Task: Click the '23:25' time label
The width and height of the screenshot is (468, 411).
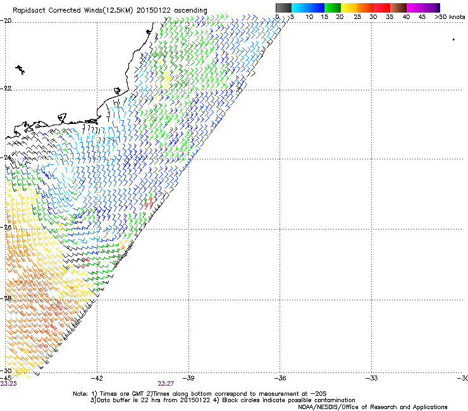Action: [x=8, y=384]
